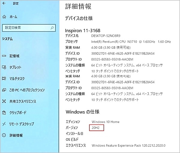The image size is (180, 153).
Task: Click the Windows 10 Home edition value
Action: [106, 122]
